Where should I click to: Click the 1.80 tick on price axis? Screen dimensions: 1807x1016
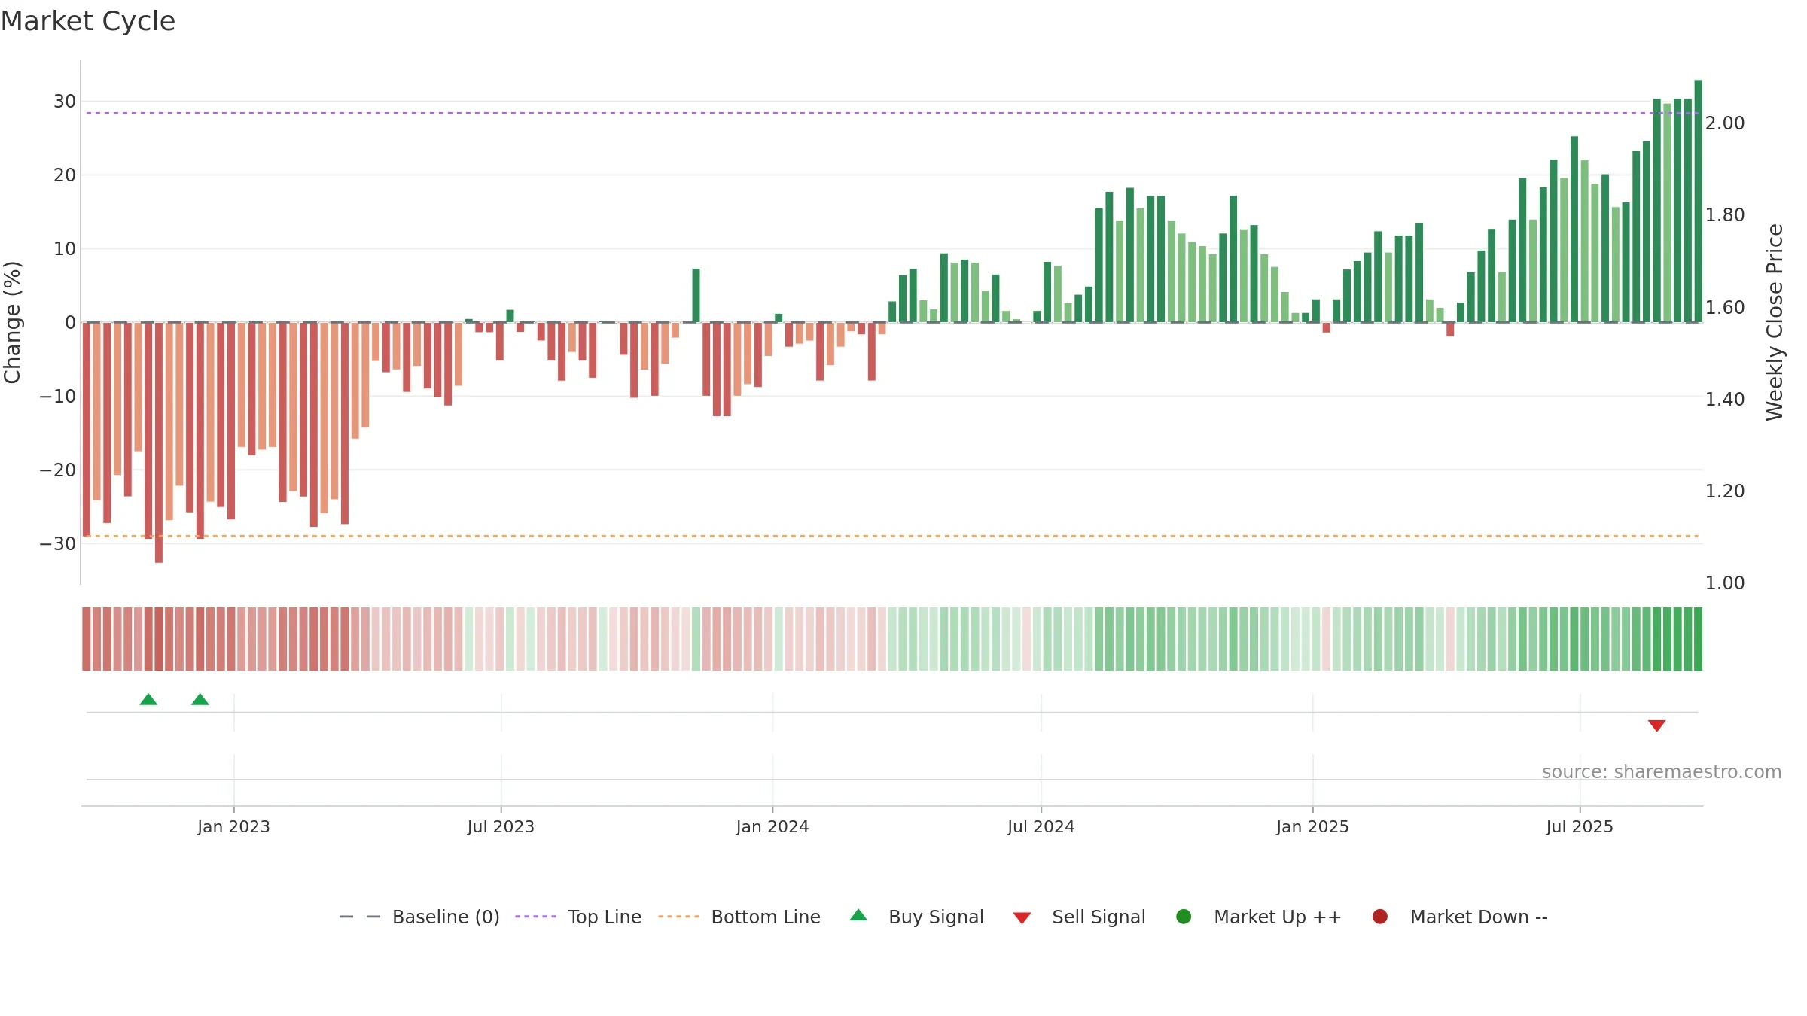click(1725, 215)
